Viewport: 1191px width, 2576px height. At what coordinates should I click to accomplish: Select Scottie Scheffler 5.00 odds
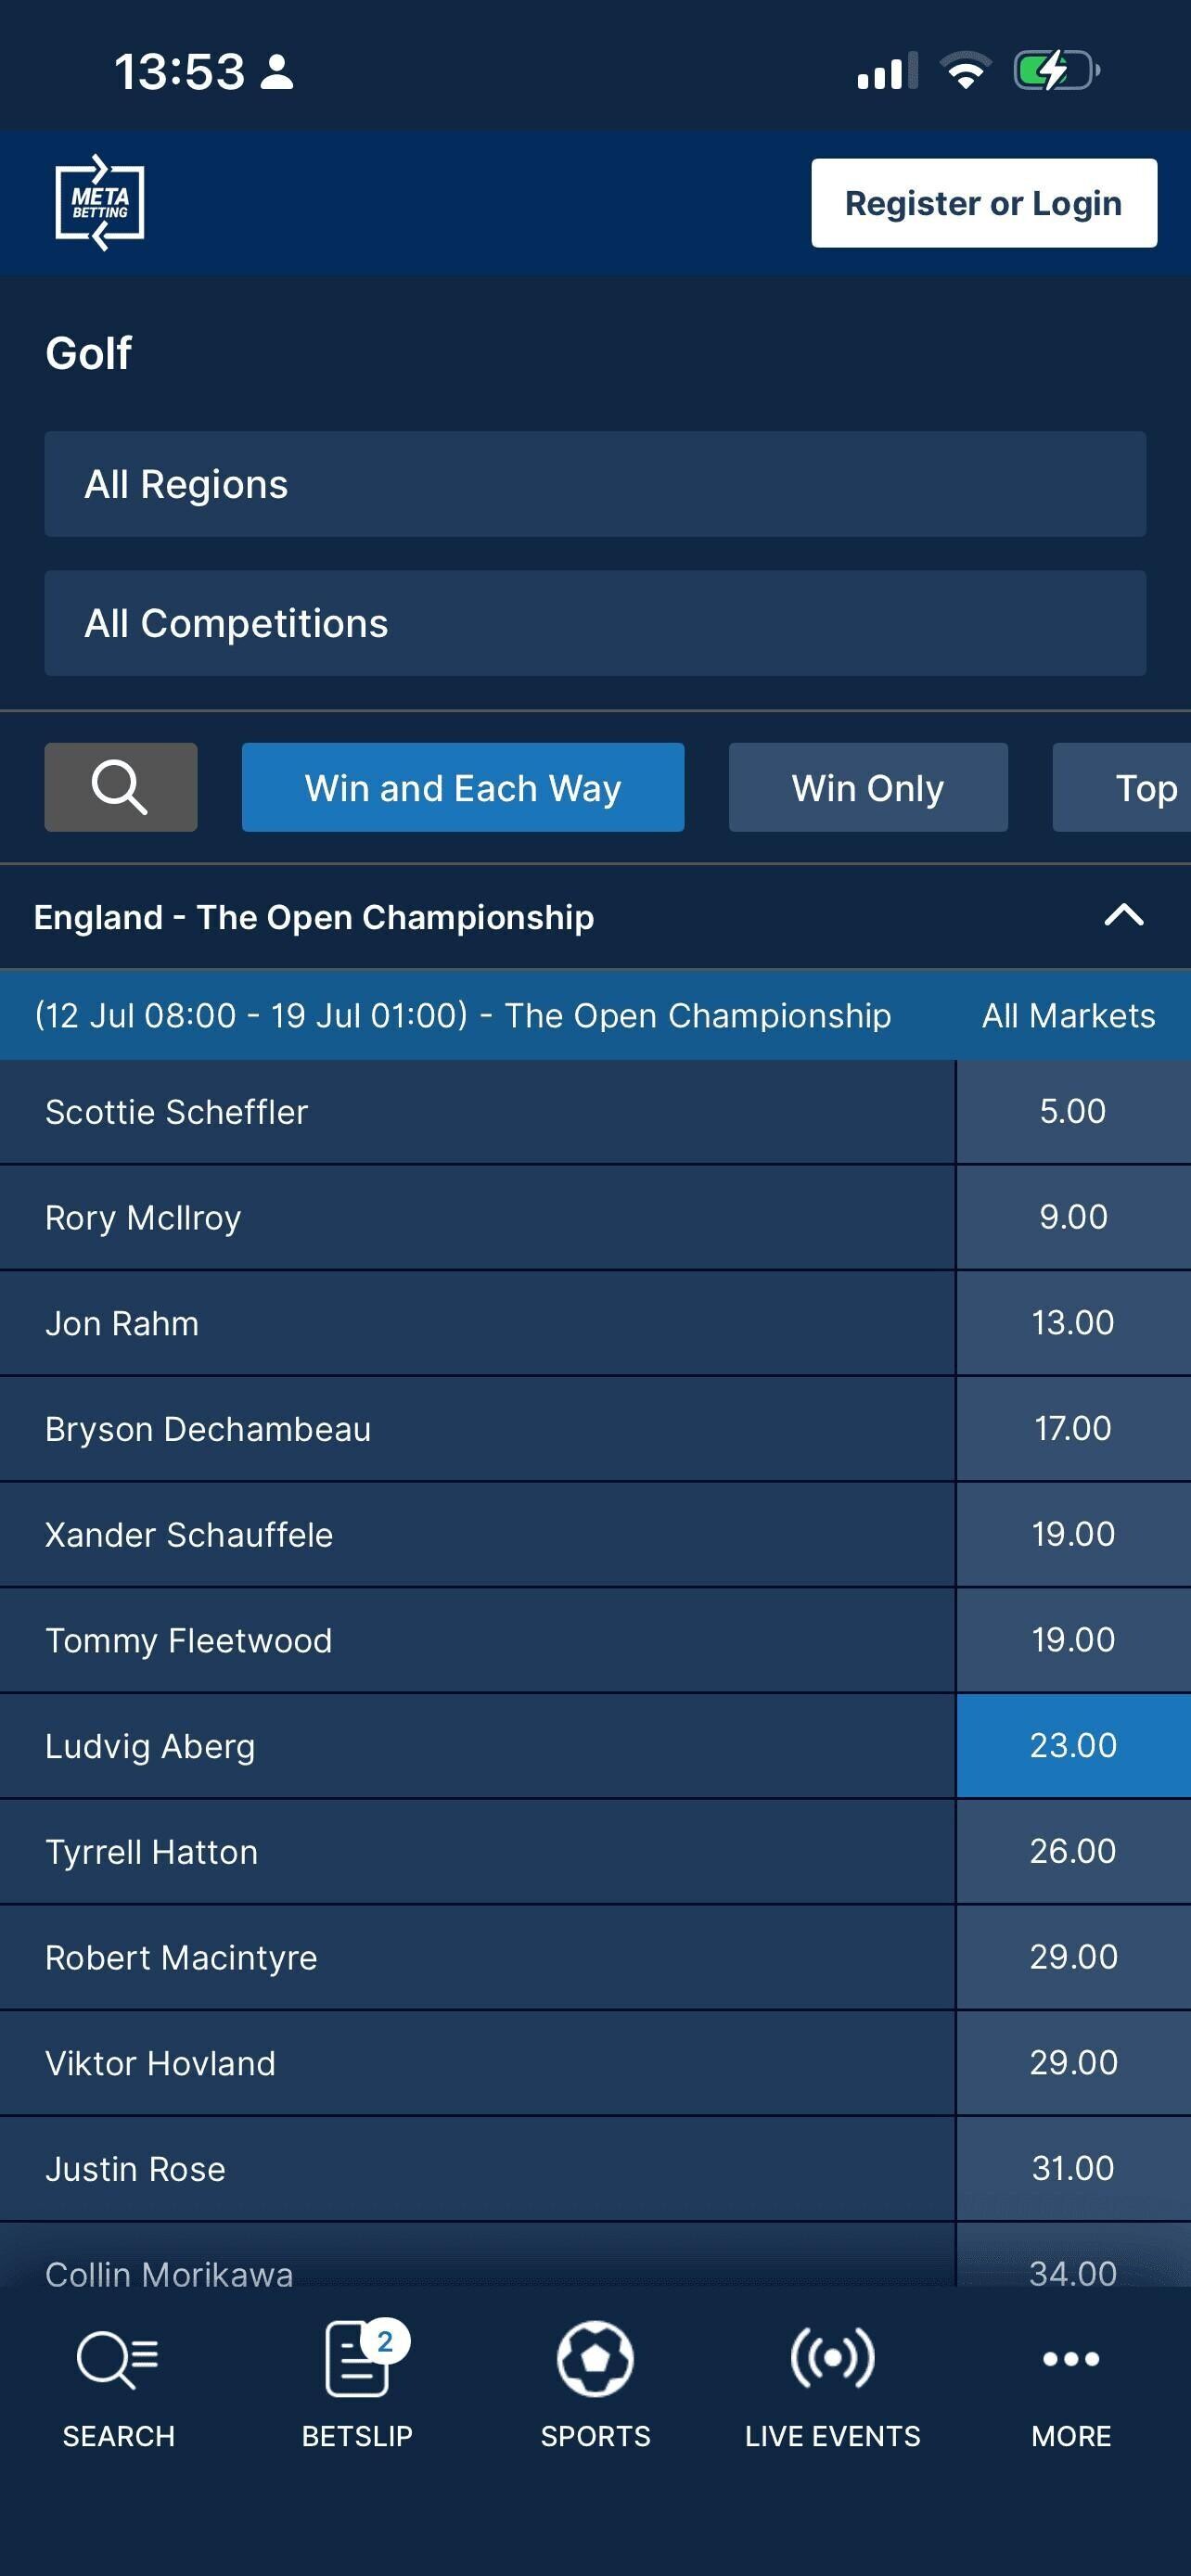tap(1073, 1111)
